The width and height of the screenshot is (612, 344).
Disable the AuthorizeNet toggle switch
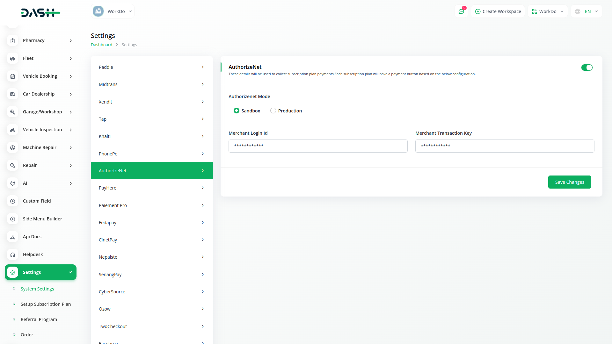point(586,68)
